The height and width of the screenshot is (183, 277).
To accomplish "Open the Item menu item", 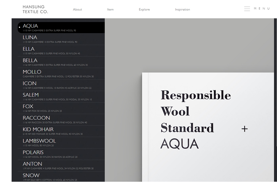I will (110, 10).
